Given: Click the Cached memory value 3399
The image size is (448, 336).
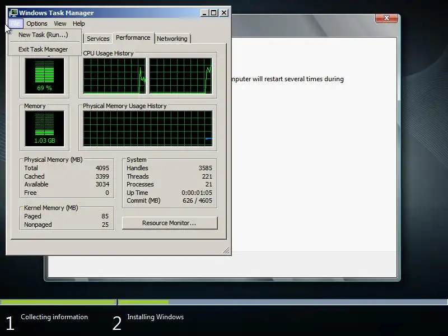Looking at the screenshot, I should 102,176.
